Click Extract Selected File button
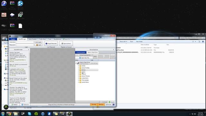 pyautogui.click(x=84, y=55)
